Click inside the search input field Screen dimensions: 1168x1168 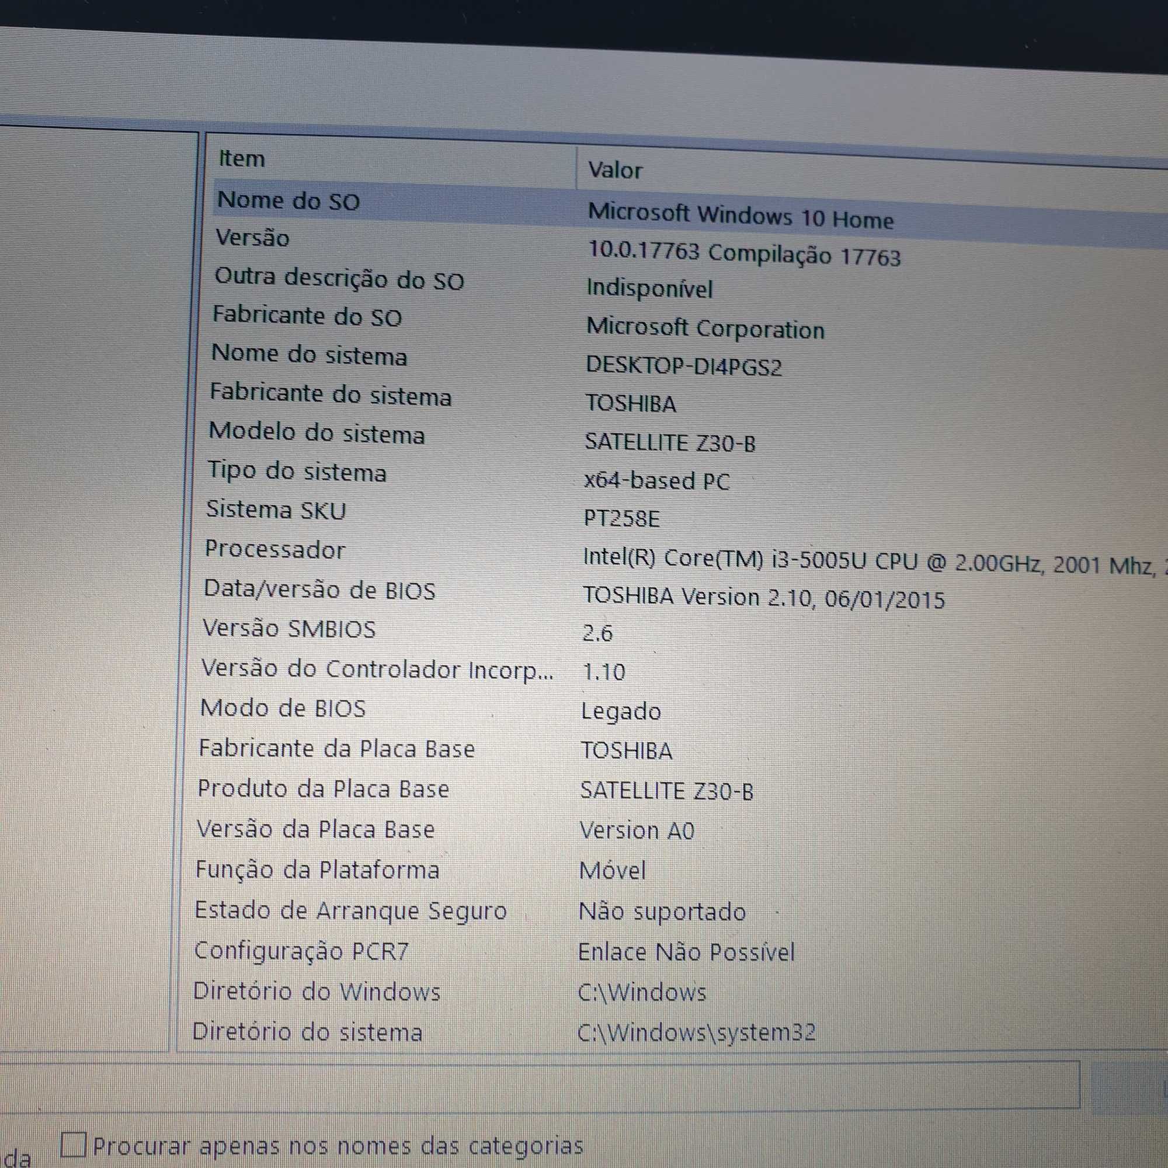tap(539, 1086)
